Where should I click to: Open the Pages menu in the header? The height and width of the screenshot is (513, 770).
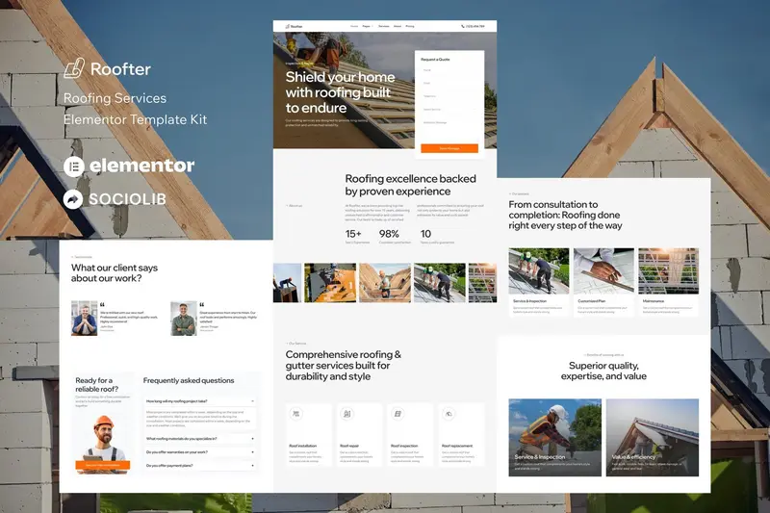coord(368,26)
